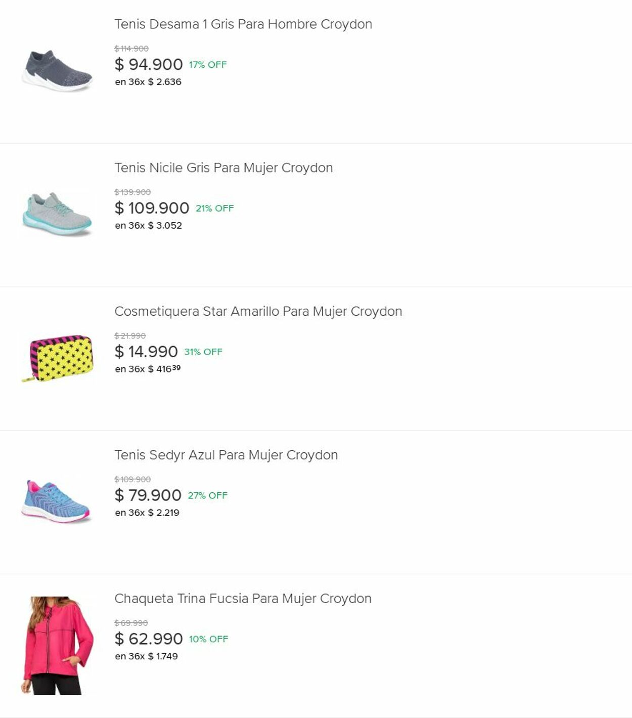The width and height of the screenshot is (632, 718).
Task: Click the 31% OFF discount label
Action: (x=203, y=352)
